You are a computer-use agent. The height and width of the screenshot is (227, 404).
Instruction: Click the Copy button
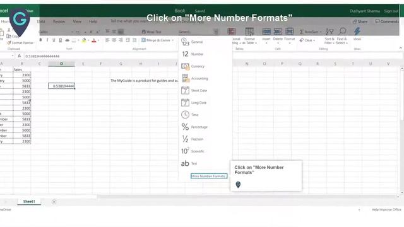click(x=13, y=37)
